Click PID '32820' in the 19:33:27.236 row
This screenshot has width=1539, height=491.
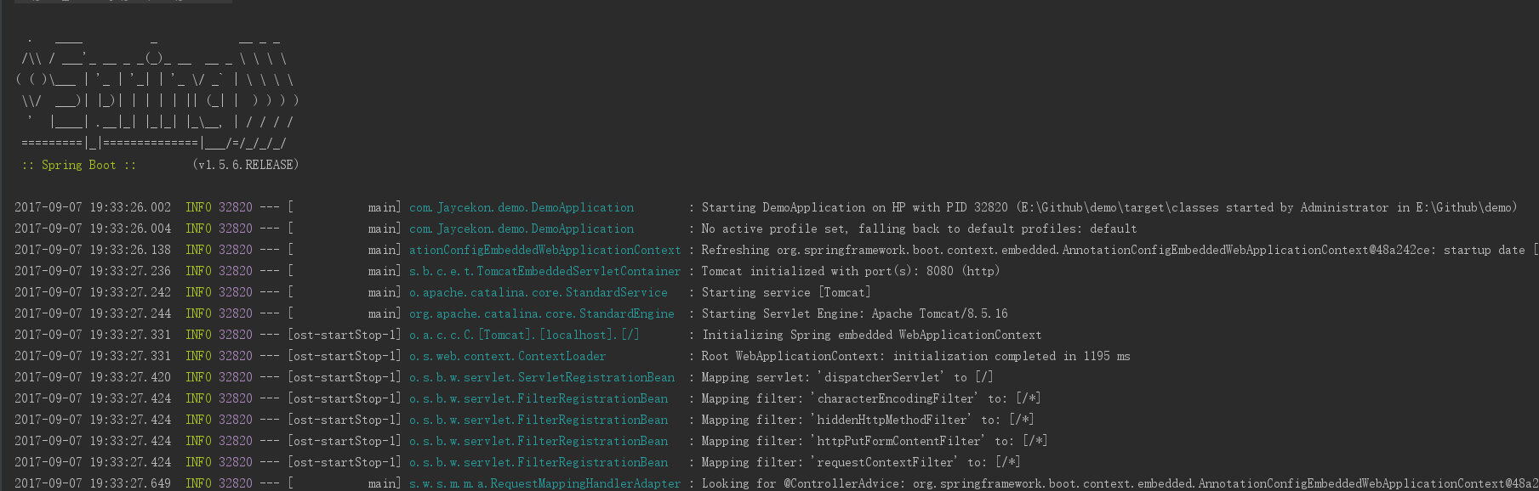pyautogui.click(x=236, y=271)
